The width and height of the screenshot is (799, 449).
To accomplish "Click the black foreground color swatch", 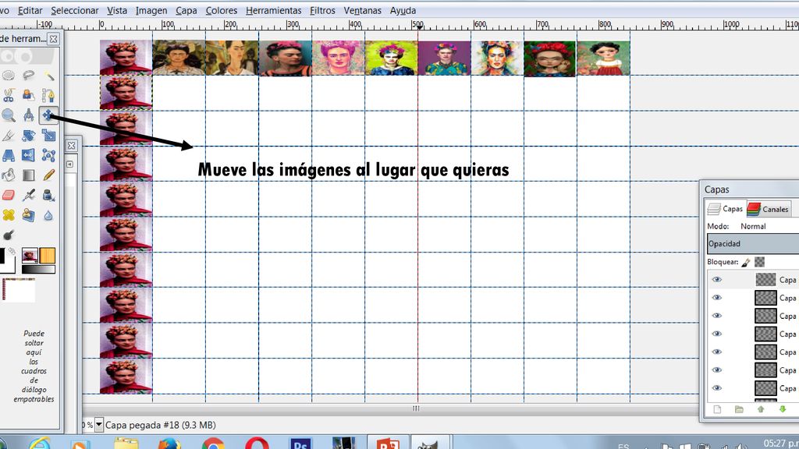I will [2, 255].
